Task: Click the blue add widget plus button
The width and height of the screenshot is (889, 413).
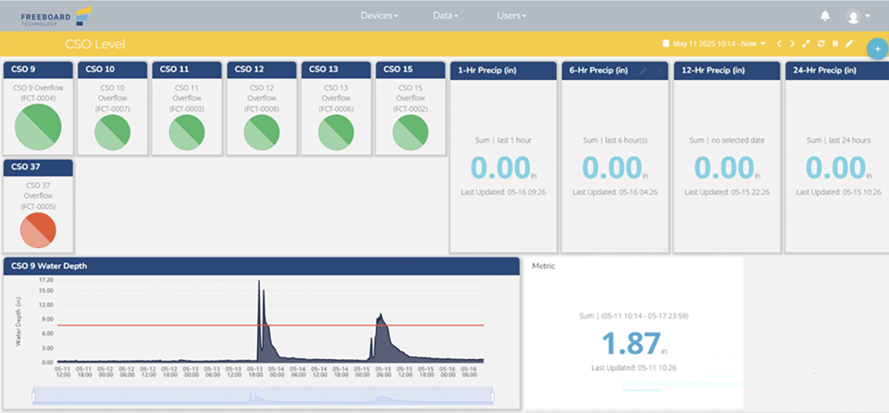Action: 877,49
